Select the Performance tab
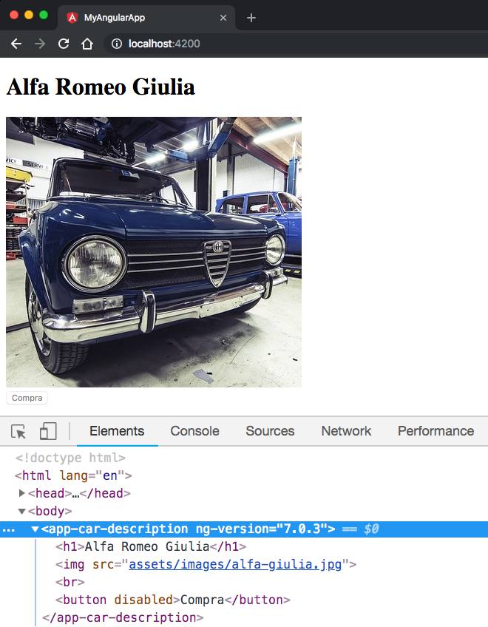Screen dimensions: 488x627 [436, 431]
